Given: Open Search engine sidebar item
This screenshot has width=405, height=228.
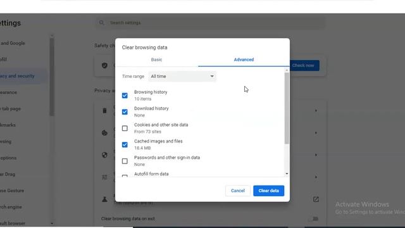Looking at the screenshot, I should coord(11,207).
